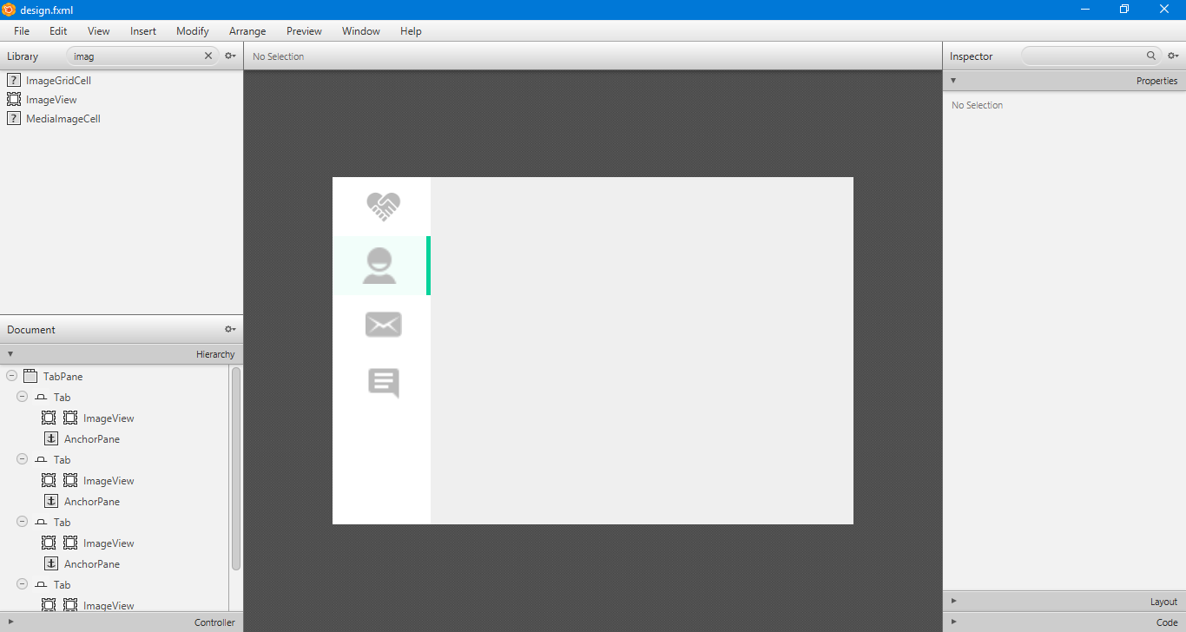Expand the Controller section at the bottom
The height and width of the screenshot is (632, 1186).
(10, 622)
